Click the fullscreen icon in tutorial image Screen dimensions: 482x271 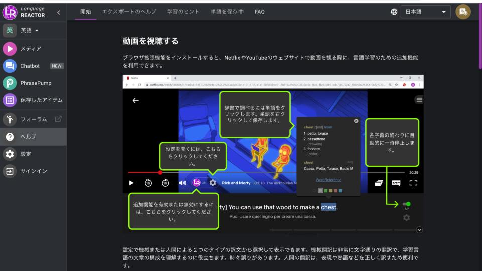point(413,183)
